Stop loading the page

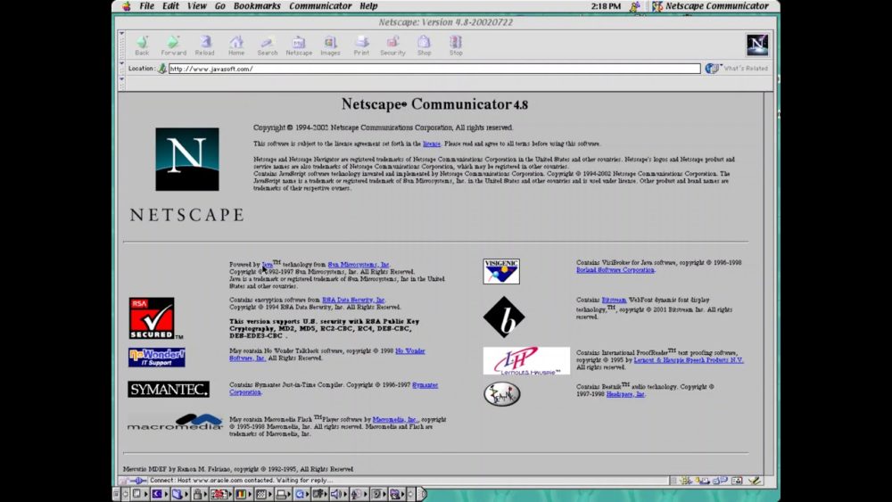[456, 45]
